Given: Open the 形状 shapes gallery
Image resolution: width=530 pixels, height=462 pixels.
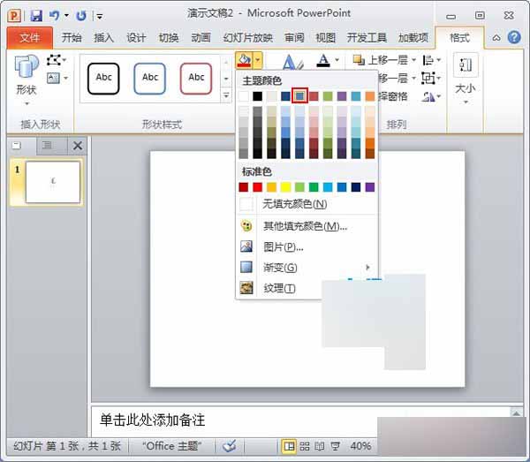Looking at the screenshot, I should [x=26, y=80].
